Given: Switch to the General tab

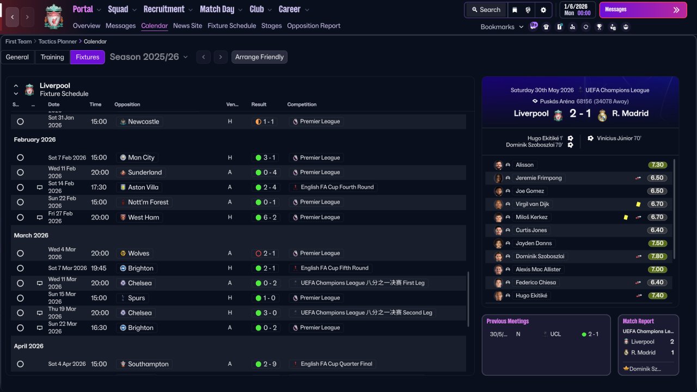Looking at the screenshot, I should 17,57.
